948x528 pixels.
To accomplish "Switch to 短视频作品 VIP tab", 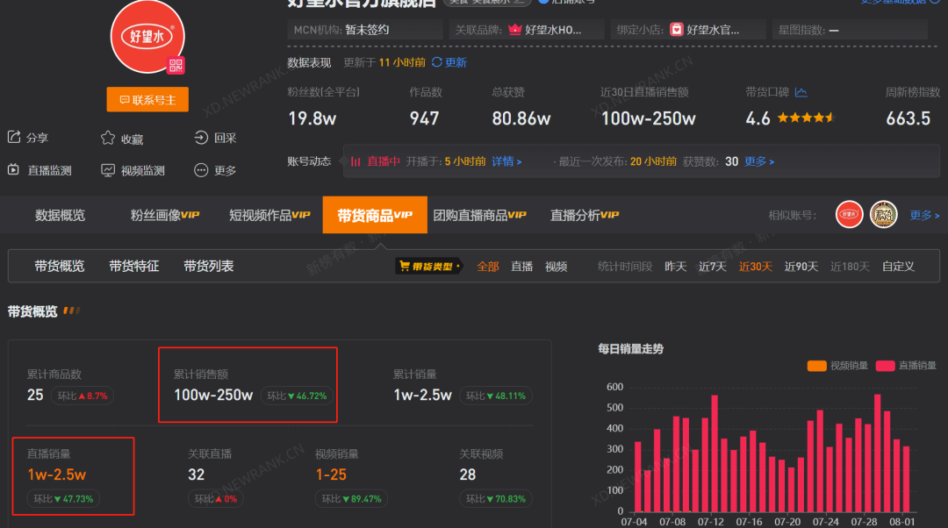I will point(269,215).
